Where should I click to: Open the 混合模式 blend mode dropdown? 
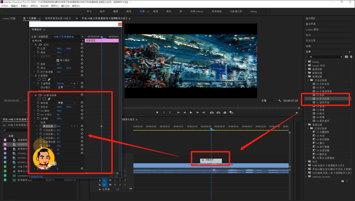66,87
